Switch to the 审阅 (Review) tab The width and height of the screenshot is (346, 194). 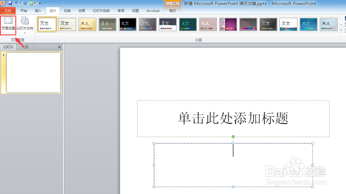click(x=121, y=11)
